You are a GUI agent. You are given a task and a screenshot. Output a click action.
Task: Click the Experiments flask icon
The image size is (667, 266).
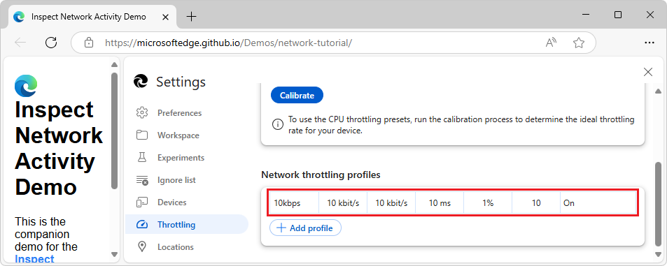tap(141, 157)
